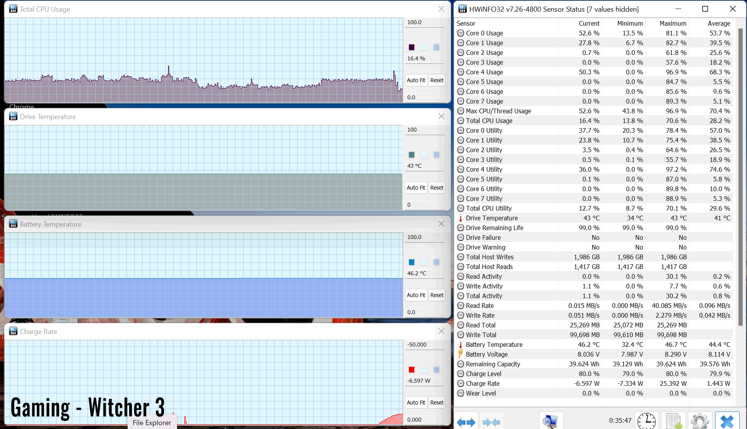
Task: Click Reset in Drive Temperature graph
Action: click(x=437, y=188)
